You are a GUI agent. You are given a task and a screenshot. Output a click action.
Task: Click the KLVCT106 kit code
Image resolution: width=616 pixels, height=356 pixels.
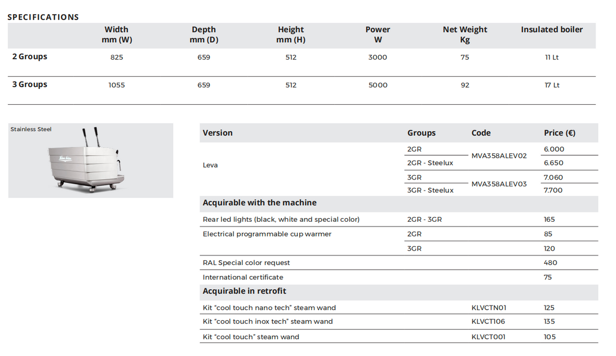[488, 321]
